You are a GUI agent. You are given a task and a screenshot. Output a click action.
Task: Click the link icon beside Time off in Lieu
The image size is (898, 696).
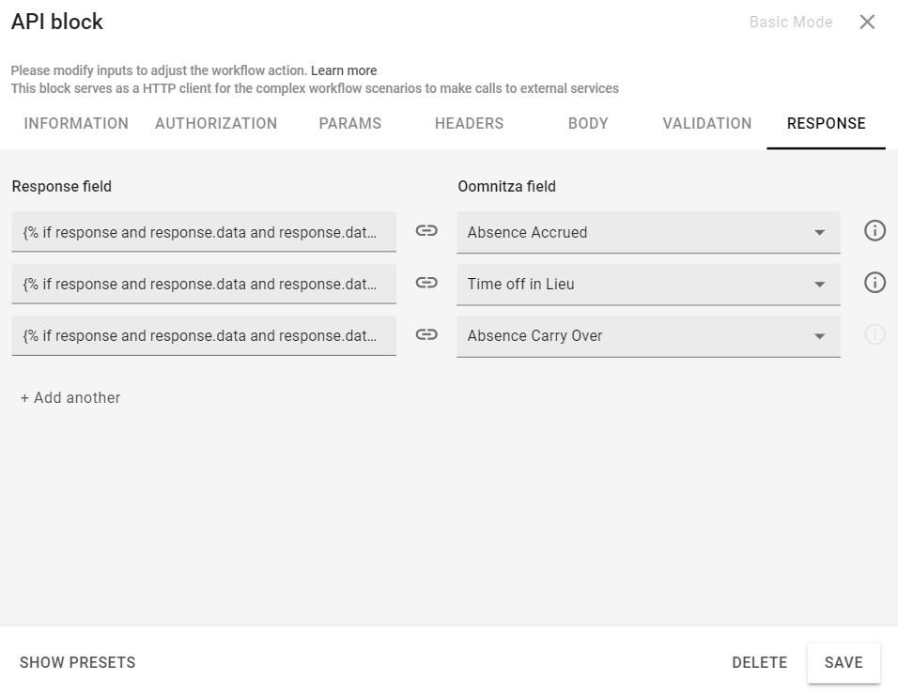[425, 283]
